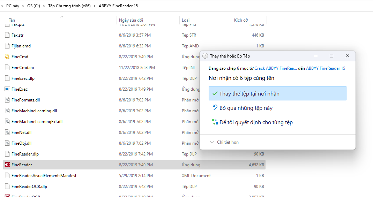Select the FineReader.VisualElementsManifest file row
This screenshot has height=197, width=373.
click(x=134, y=176)
